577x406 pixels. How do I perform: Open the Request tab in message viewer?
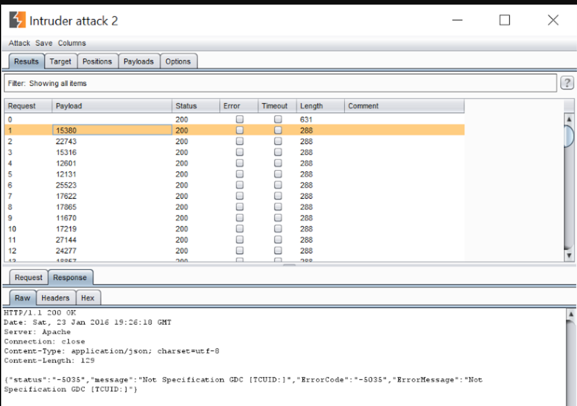29,277
